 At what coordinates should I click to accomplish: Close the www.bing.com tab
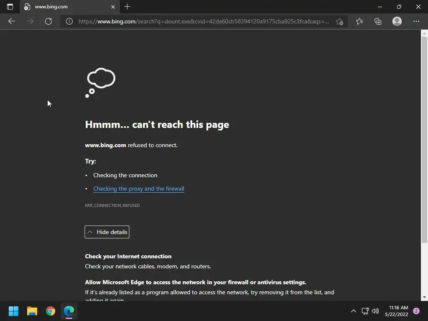point(113,7)
